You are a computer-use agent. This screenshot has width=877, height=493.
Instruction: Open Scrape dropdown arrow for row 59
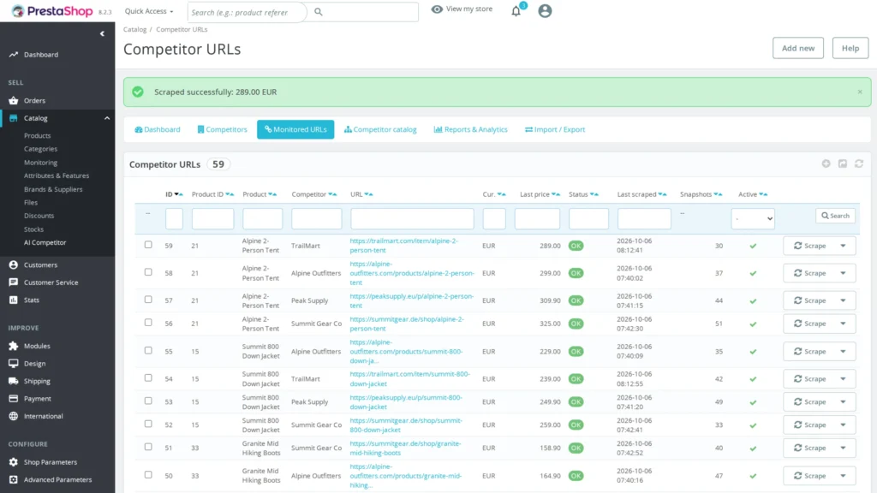click(x=843, y=246)
